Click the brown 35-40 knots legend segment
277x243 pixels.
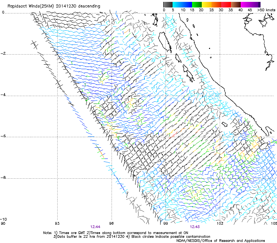[236, 4]
